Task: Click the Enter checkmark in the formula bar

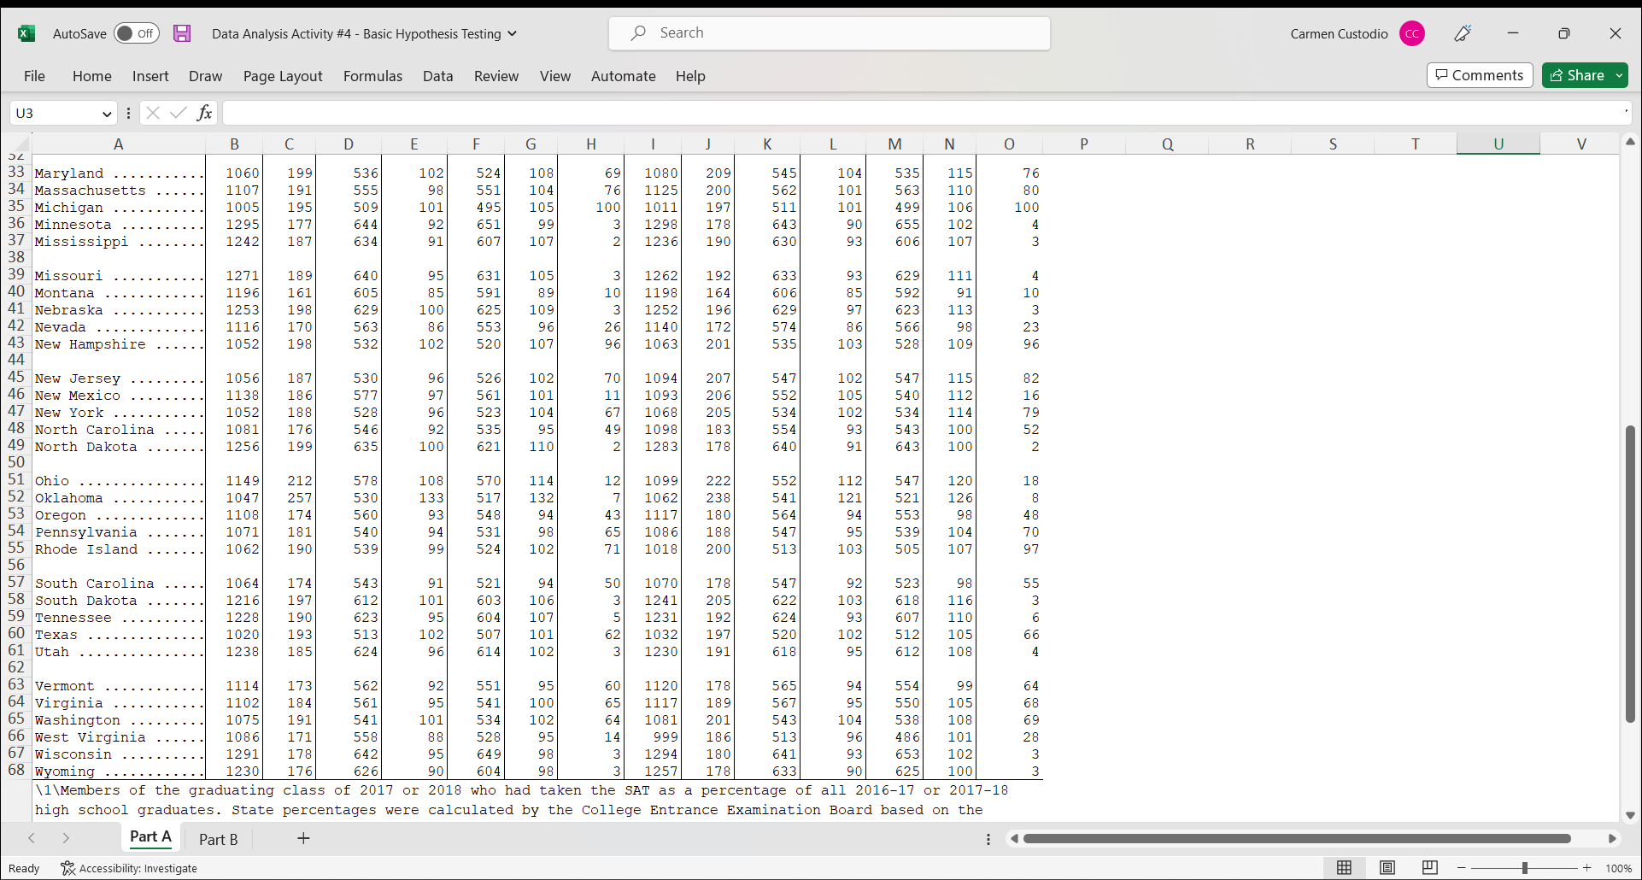Action: [178, 112]
